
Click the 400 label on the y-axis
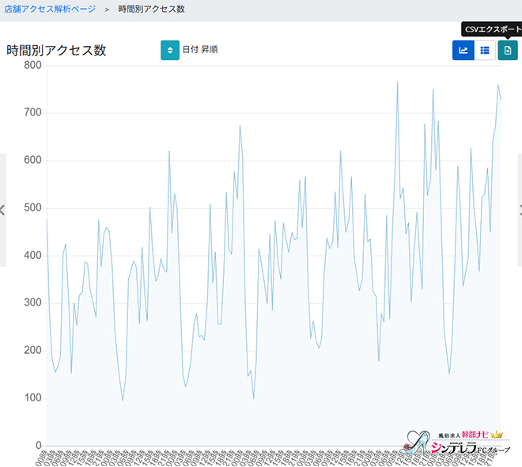(32, 256)
